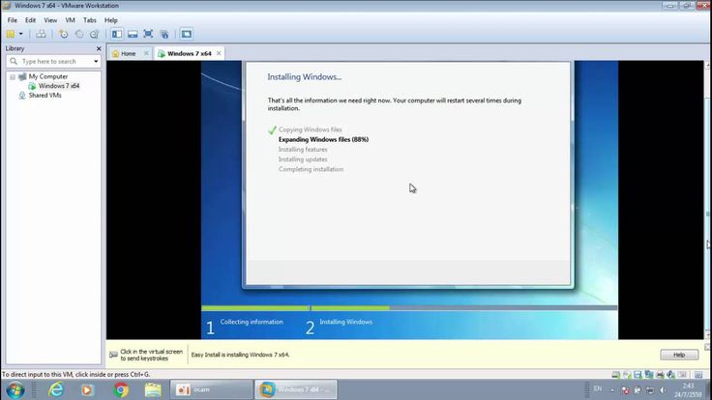Click the 'Collecting information' stage label

(x=252, y=322)
